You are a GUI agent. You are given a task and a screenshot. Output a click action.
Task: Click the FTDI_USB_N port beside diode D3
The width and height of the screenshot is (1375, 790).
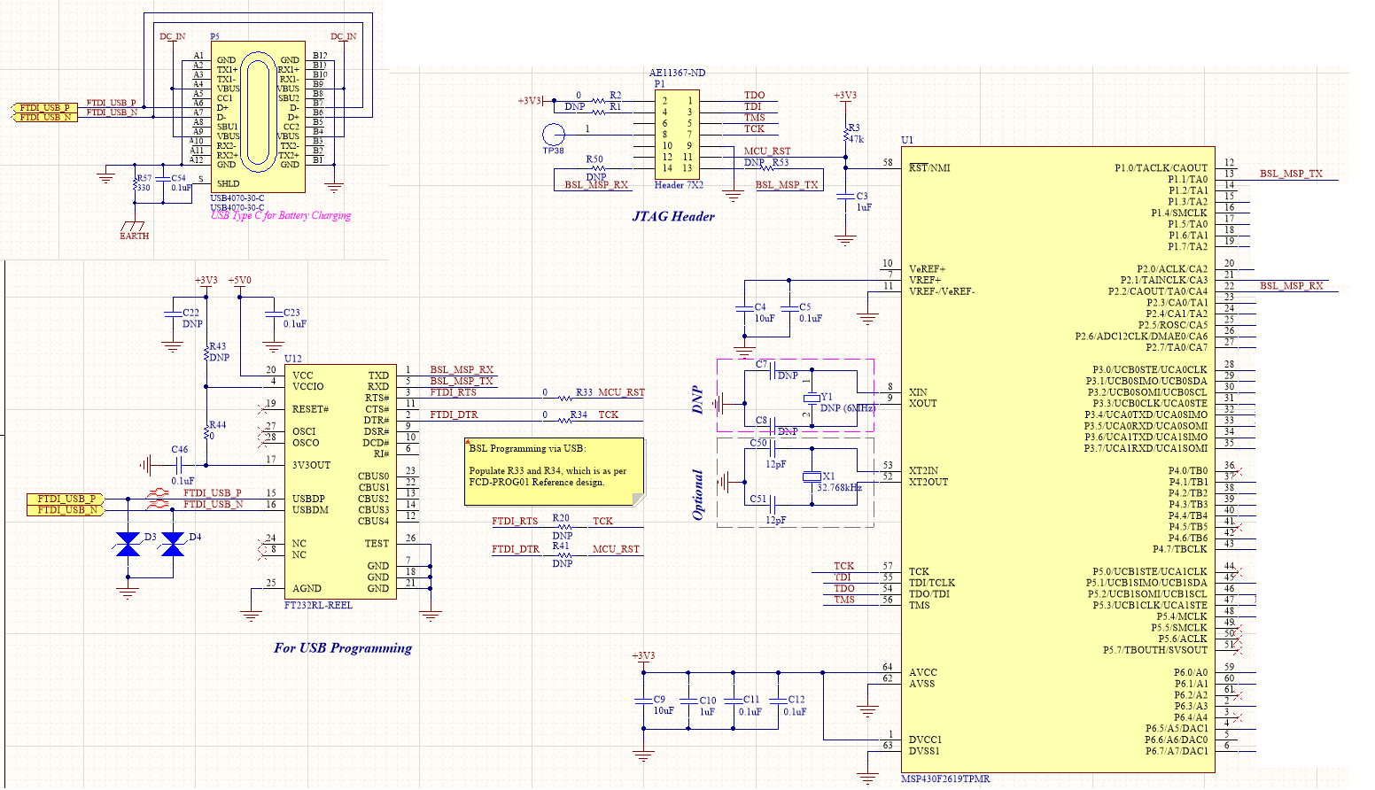click(x=67, y=509)
